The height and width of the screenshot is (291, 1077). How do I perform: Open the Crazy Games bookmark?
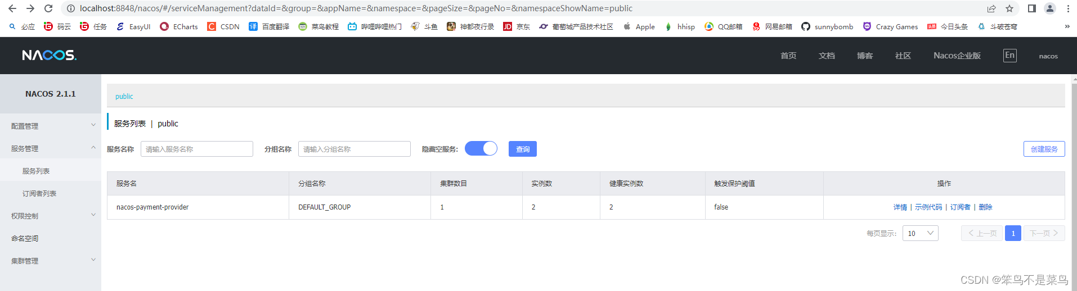pos(890,26)
